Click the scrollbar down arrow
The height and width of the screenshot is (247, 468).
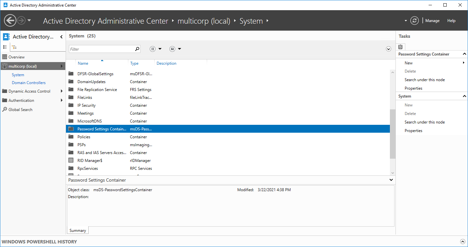tap(393, 173)
